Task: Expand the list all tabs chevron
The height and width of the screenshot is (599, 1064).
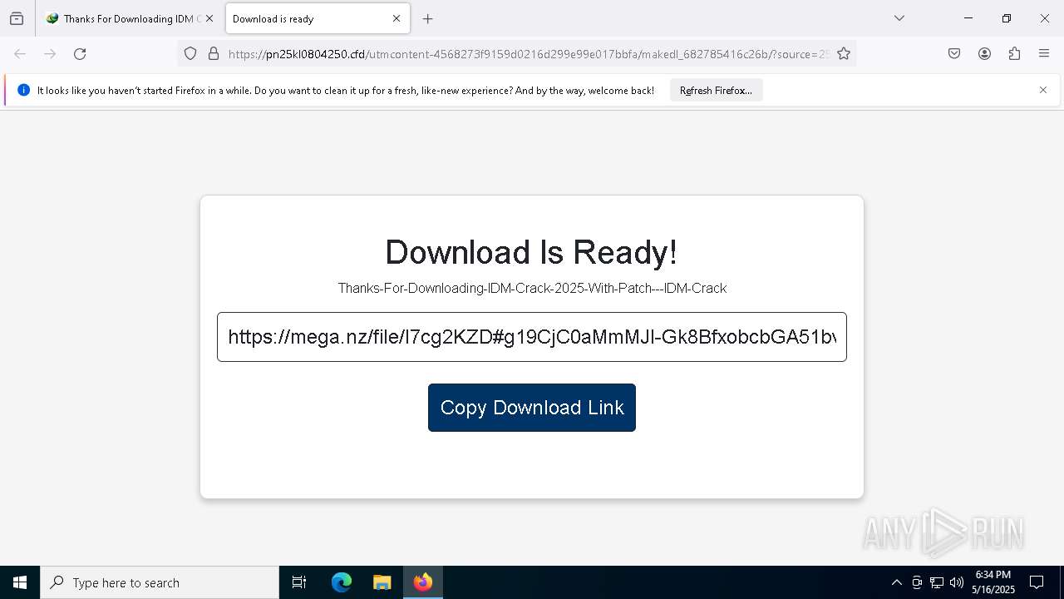Action: coord(899,18)
